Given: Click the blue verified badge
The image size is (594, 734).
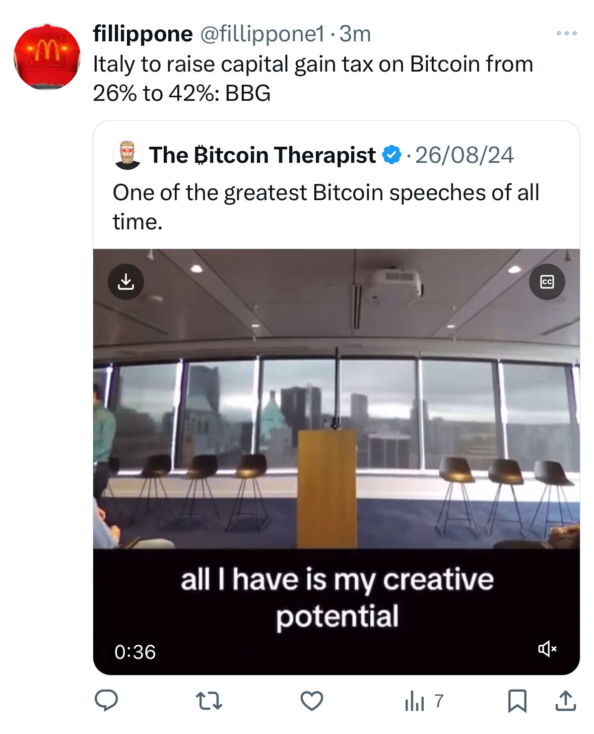Looking at the screenshot, I should (x=391, y=155).
